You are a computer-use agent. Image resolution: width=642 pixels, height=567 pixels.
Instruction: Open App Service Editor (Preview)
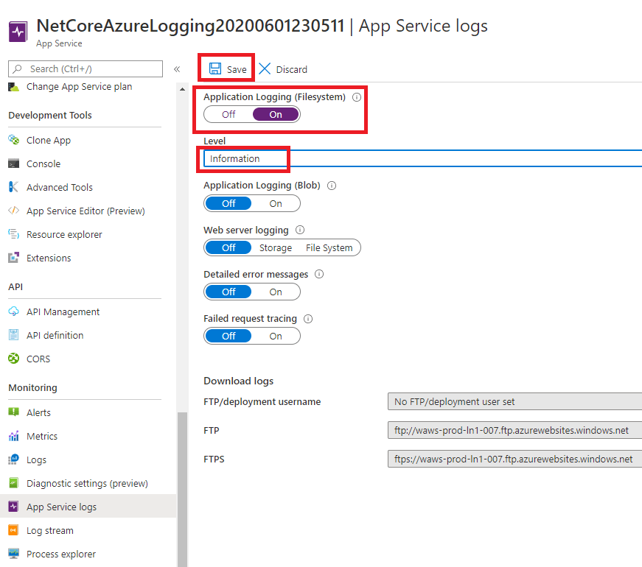tap(86, 211)
